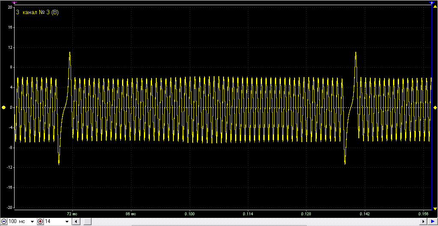Click the channel label 'канал № 3 (В)'
This screenshot has width=438, height=226.
point(40,12)
